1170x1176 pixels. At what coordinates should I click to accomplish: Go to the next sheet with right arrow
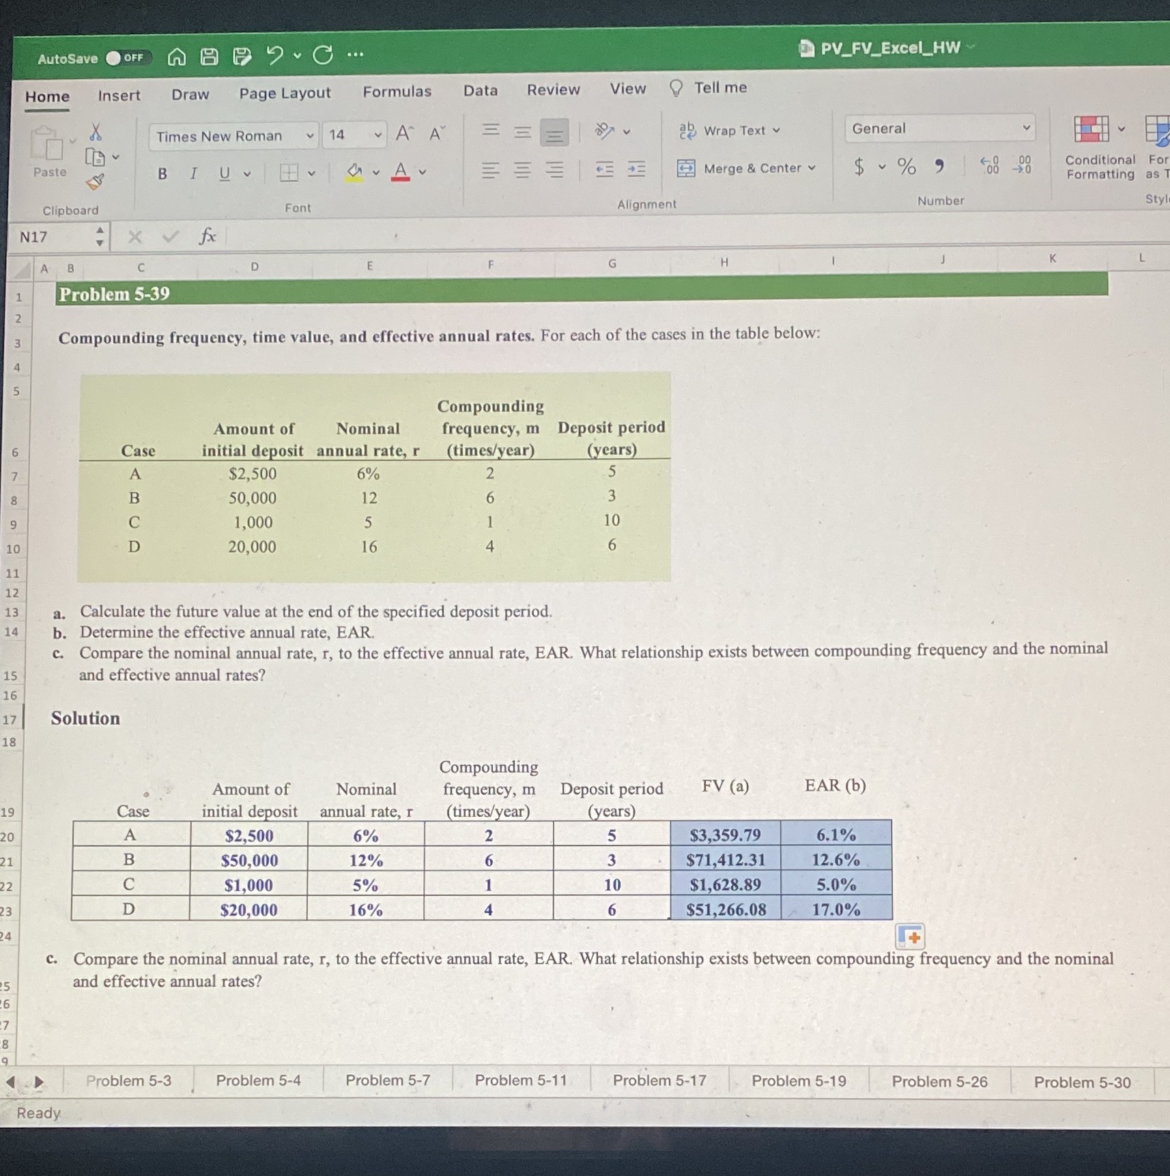[39, 1082]
